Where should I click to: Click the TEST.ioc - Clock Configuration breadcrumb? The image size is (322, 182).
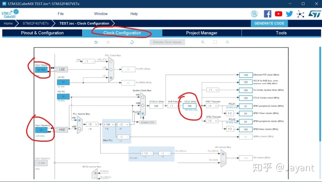[x=84, y=23]
